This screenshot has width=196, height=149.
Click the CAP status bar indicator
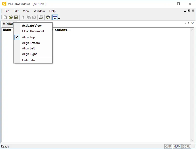click(168, 146)
